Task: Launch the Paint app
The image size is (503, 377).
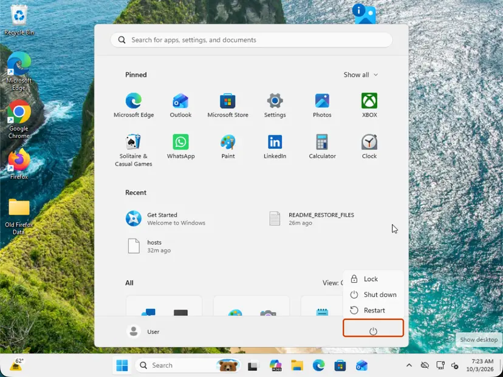Action: click(228, 146)
